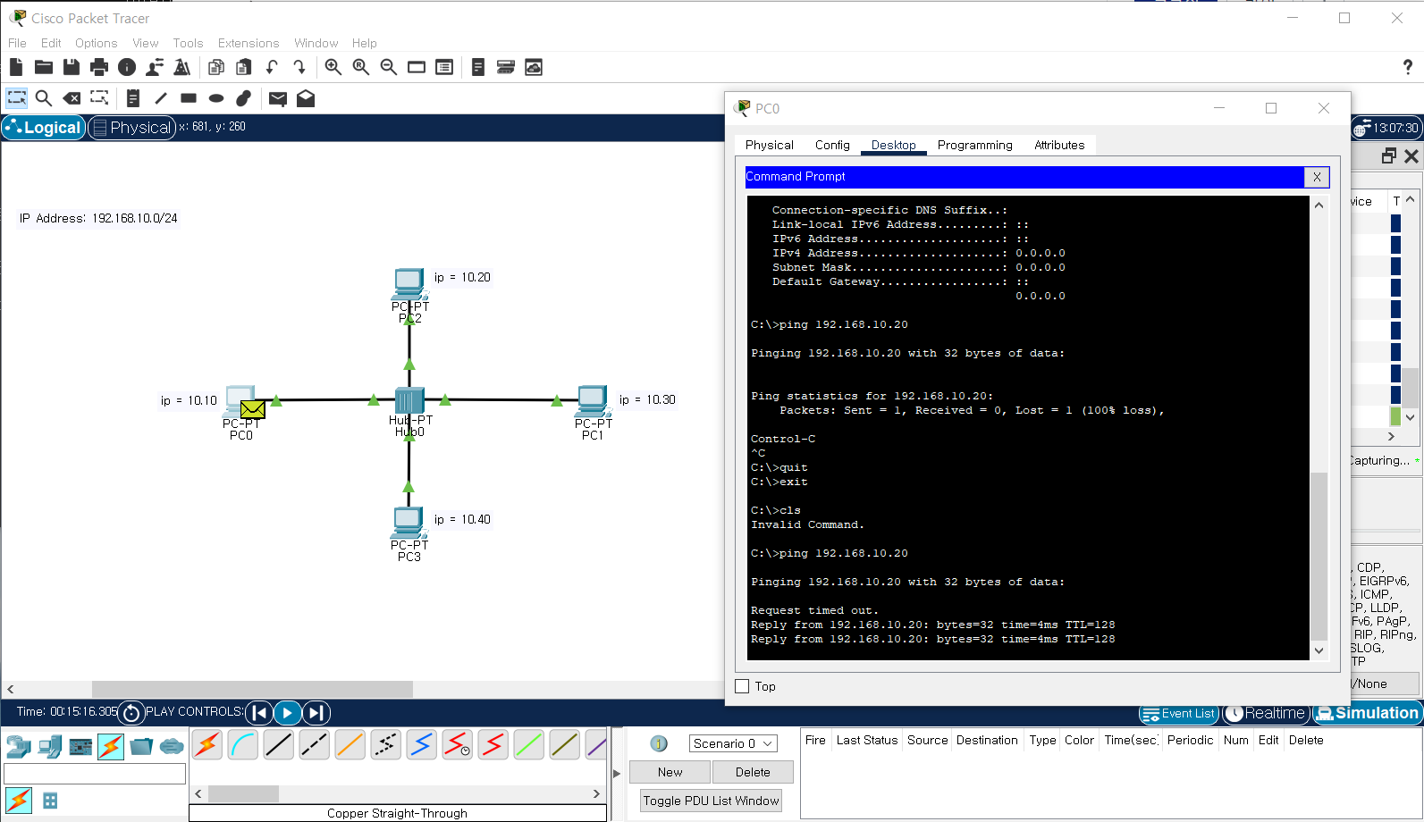Open the Options menu
The width and height of the screenshot is (1424, 822).
pyautogui.click(x=96, y=43)
